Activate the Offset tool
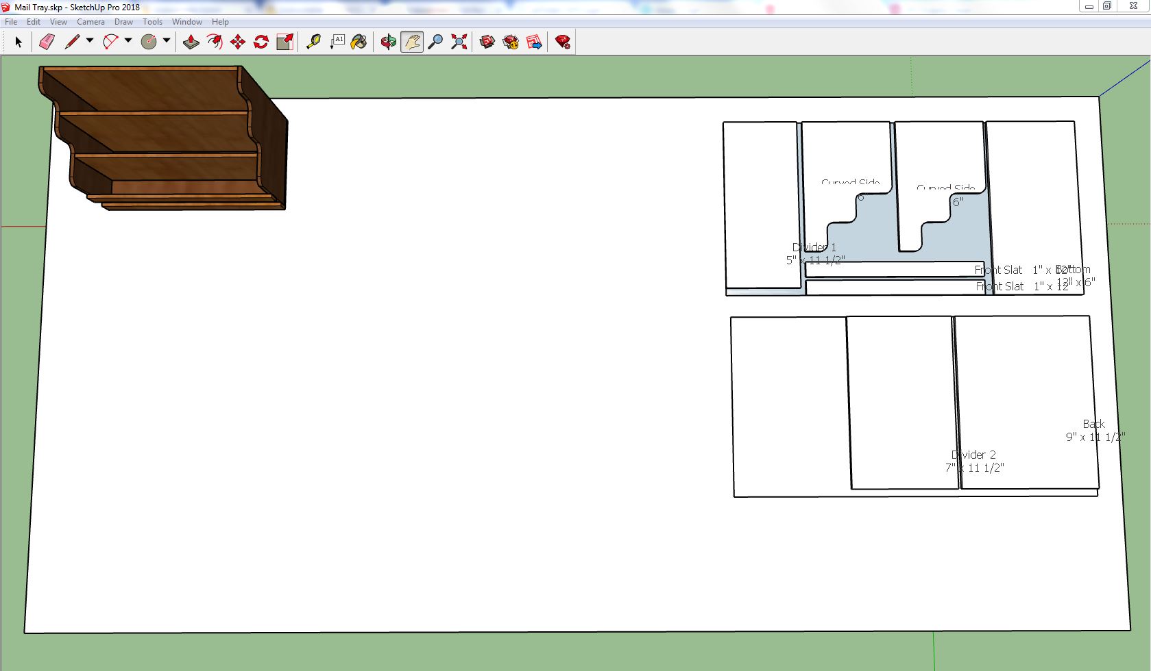Viewport: 1151px width, 671px height. coord(215,42)
